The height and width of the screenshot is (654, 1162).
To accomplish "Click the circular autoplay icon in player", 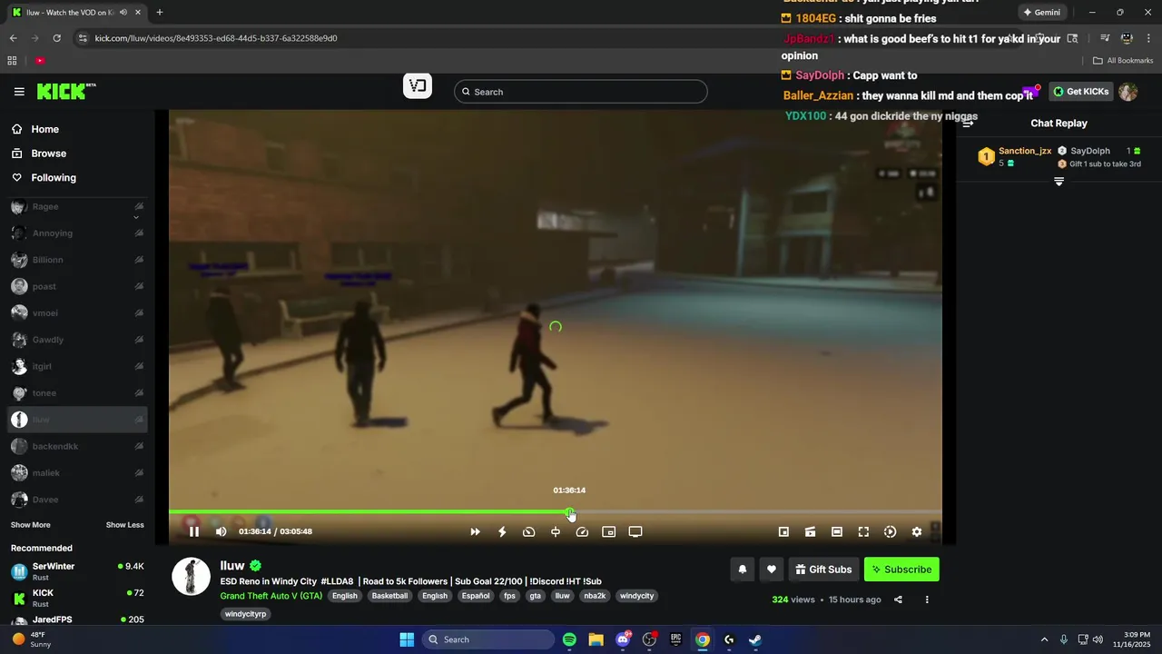I will [x=890, y=531].
